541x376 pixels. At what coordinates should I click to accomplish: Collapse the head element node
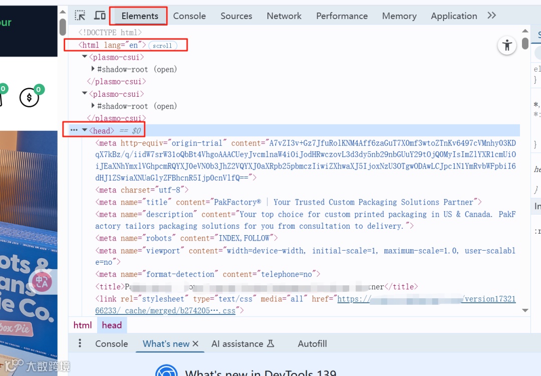[85, 130]
